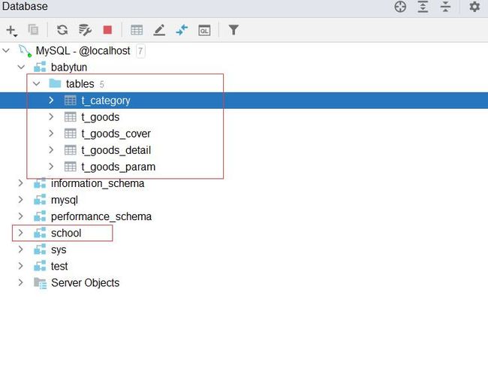Click the information_schema schema icon

(40, 183)
